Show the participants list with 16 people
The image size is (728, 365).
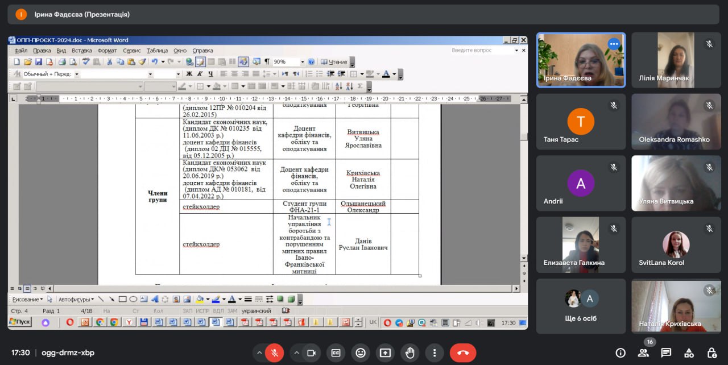tap(643, 353)
